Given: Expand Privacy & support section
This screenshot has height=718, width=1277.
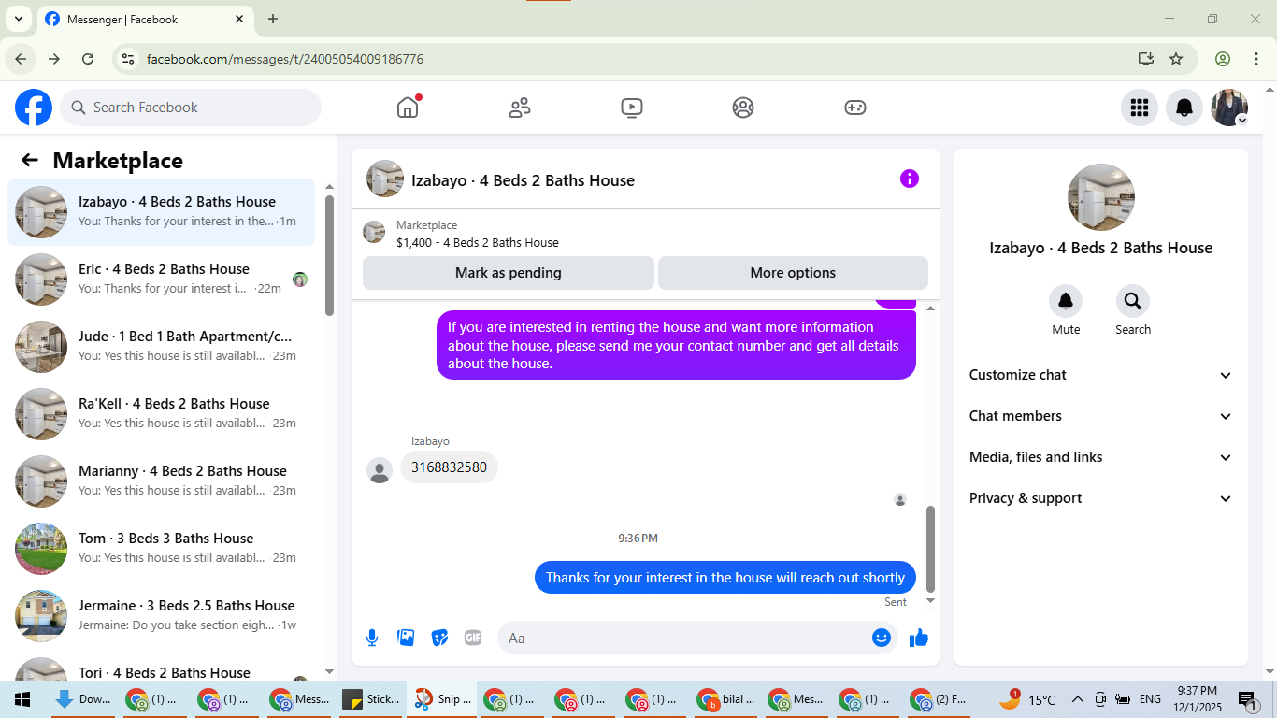Looking at the screenshot, I should (x=1101, y=498).
